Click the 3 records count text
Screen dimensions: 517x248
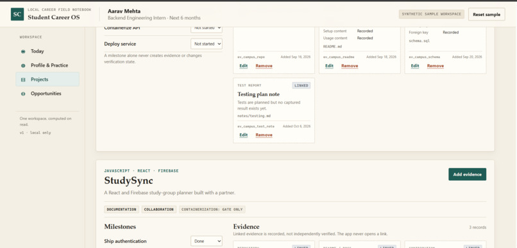coord(477,227)
